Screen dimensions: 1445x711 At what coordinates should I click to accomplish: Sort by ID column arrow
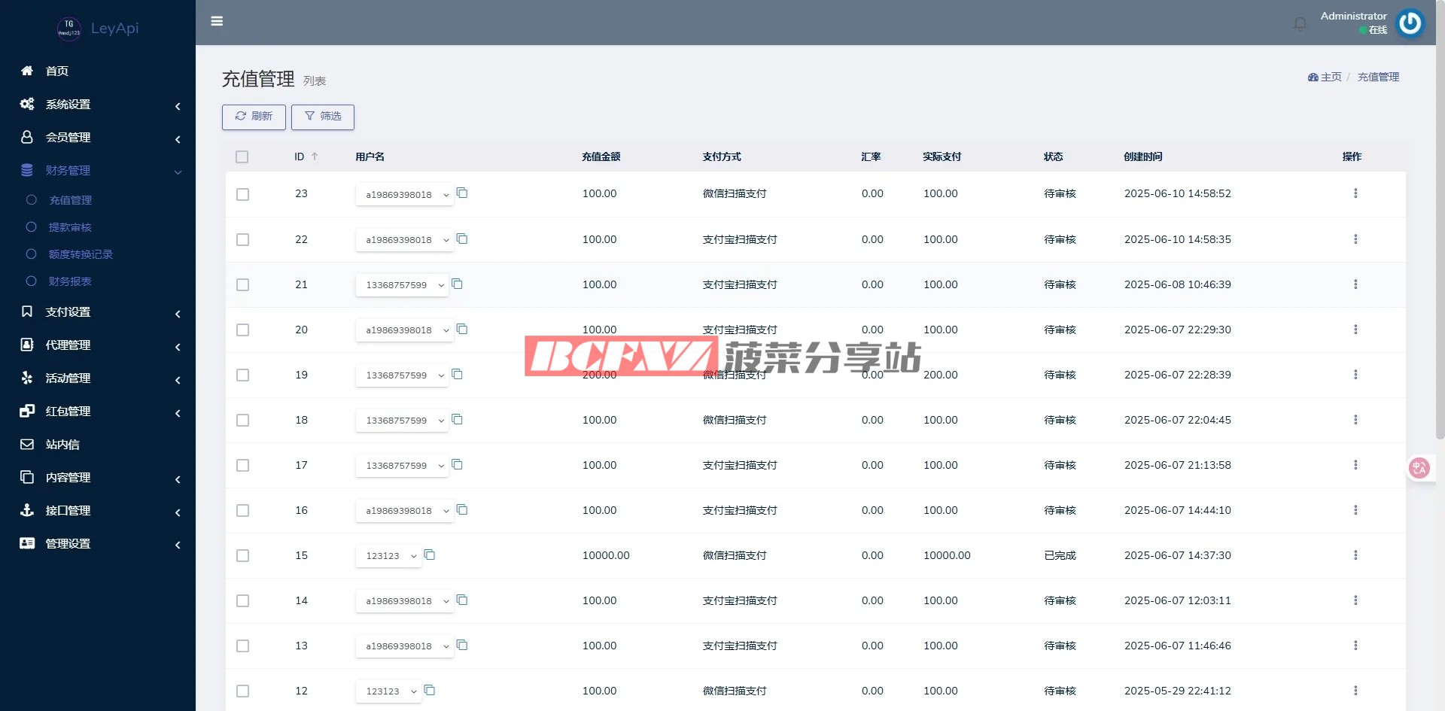[315, 156]
